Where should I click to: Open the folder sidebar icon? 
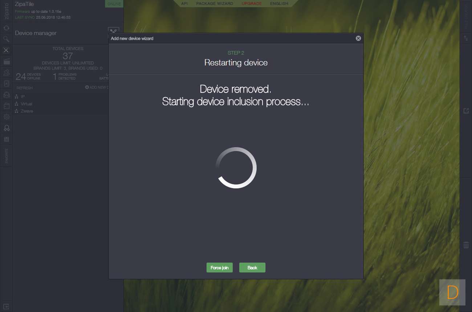pyautogui.click(x=6, y=106)
